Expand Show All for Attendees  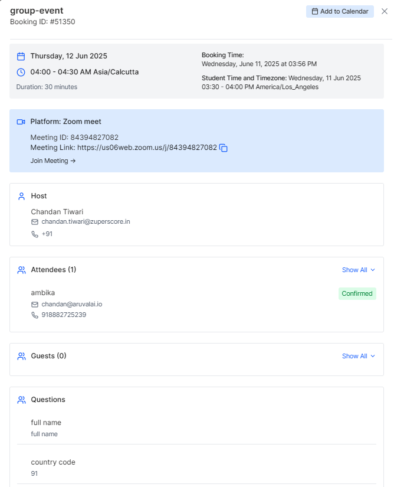point(358,270)
